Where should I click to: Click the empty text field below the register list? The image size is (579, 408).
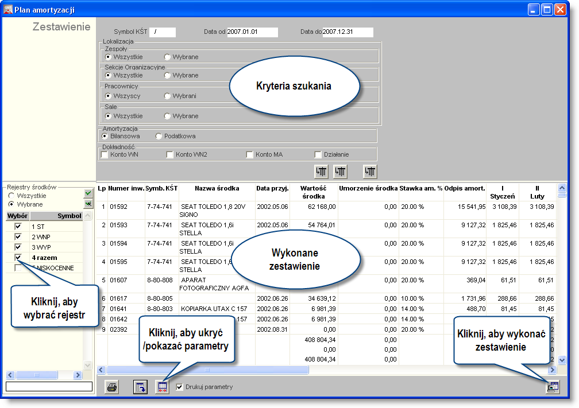pyautogui.click(x=49, y=386)
